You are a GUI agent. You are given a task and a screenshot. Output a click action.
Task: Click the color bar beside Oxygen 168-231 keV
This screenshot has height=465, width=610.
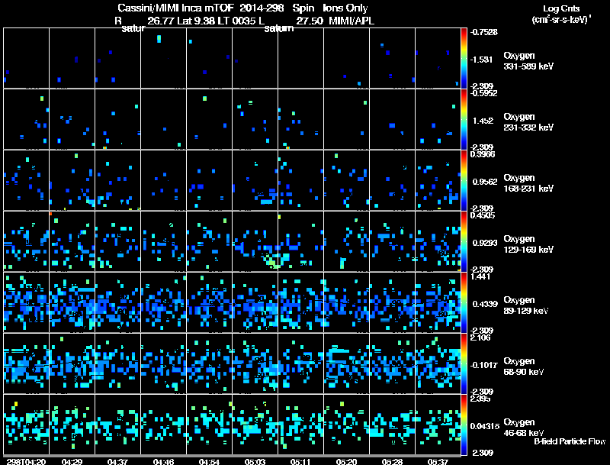click(x=464, y=180)
